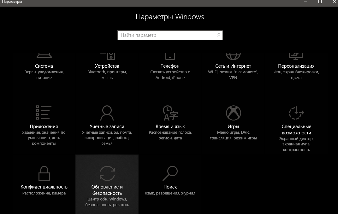
Task: Click the Телефон phone icon
Action: (x=170, y=56)
